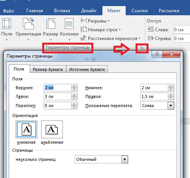The width and height of the screenshot is (190, 178).
Task: Open the Размер page size ribbon button
Action: pos(51,29)
